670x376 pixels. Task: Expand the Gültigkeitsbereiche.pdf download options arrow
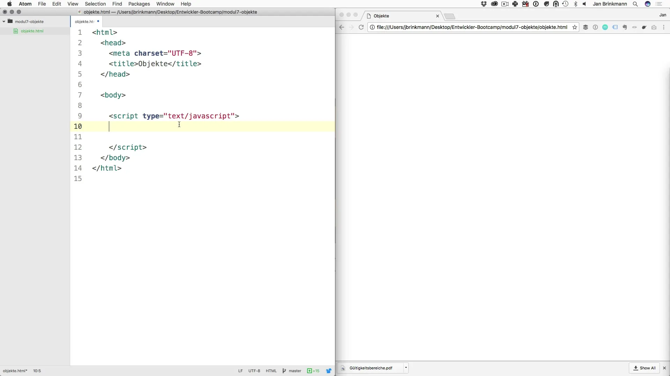(x=406, y=368)
